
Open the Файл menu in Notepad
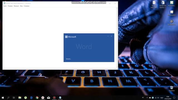[x=5, y=6]
